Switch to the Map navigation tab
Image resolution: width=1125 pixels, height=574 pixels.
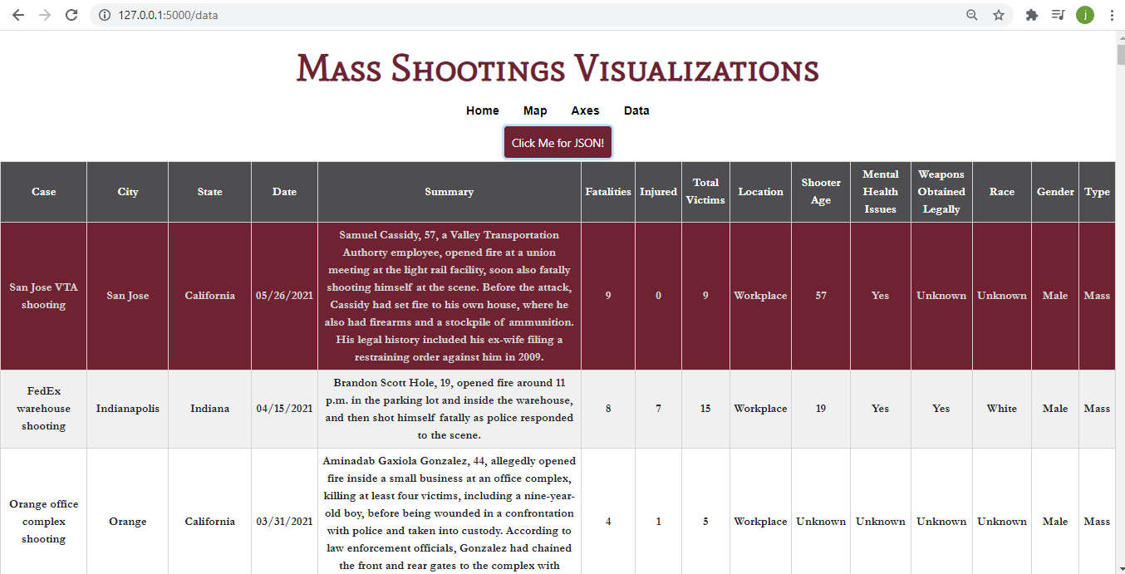pyautogui.click(x=535, y=110)
